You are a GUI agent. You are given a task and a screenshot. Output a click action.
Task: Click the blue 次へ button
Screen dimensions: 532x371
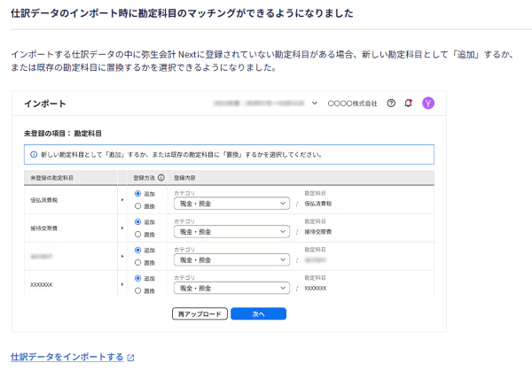[x=258, y=313]
